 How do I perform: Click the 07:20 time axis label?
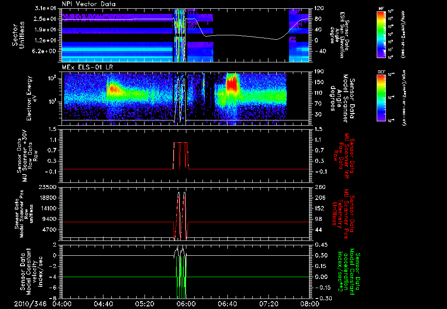(268, 304)
